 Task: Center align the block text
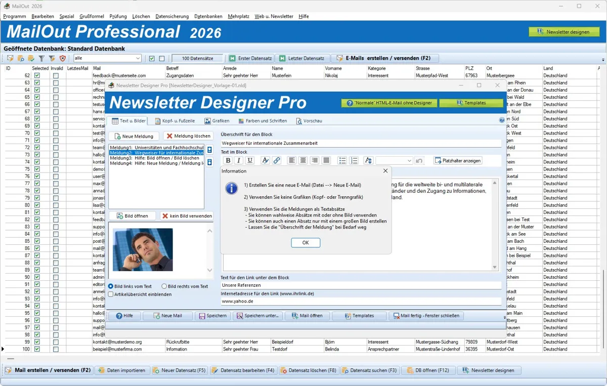coord(303,160)
